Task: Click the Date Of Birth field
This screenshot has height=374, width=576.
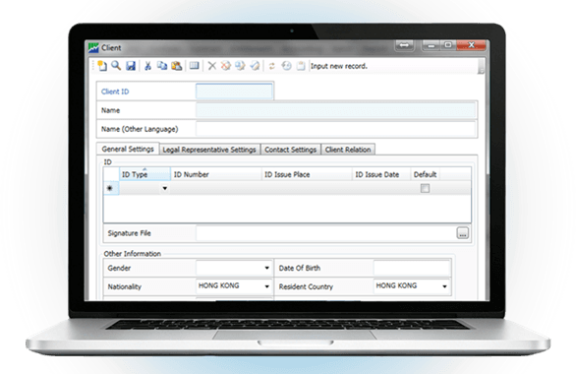Action: click(412, 268)
